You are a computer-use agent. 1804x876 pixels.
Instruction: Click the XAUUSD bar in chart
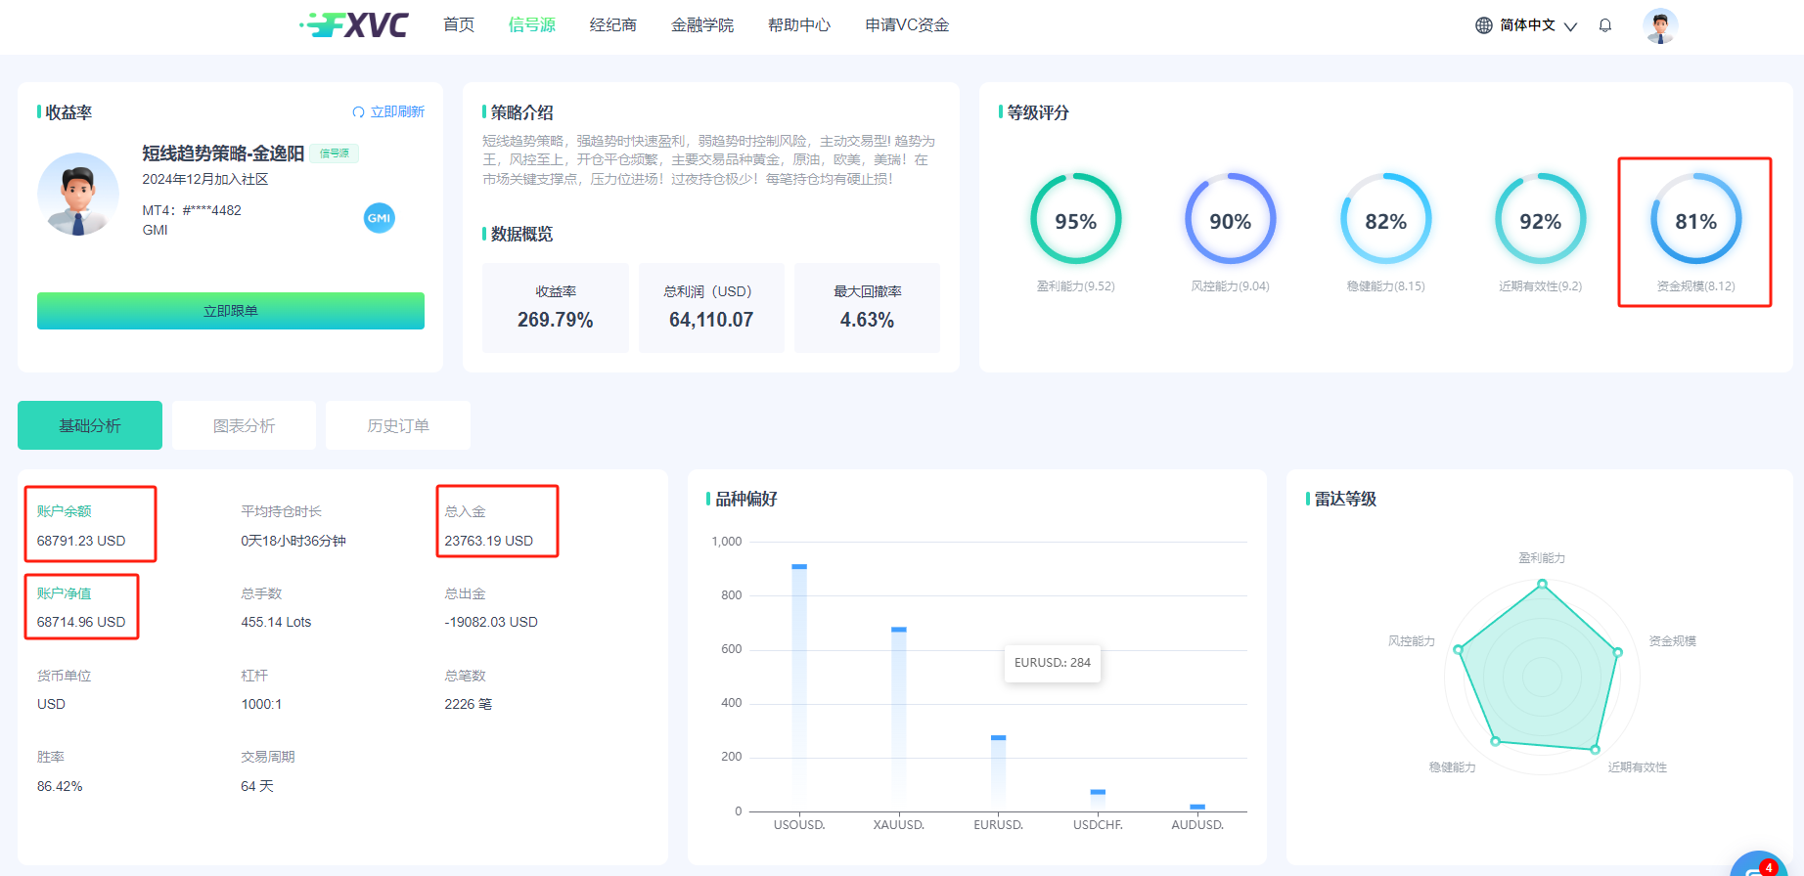point(899,719)
